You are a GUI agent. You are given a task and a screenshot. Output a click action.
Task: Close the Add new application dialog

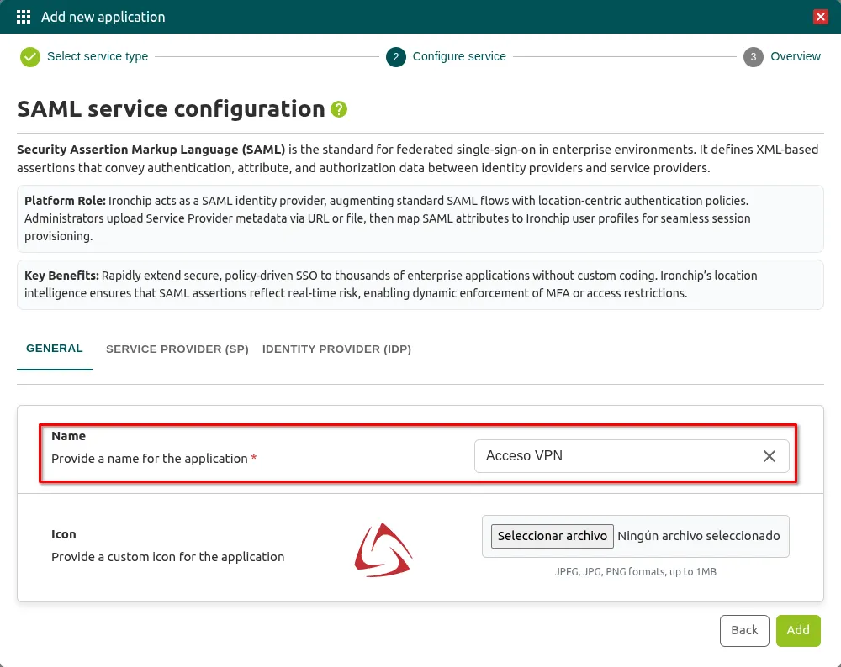pos(820,17)
